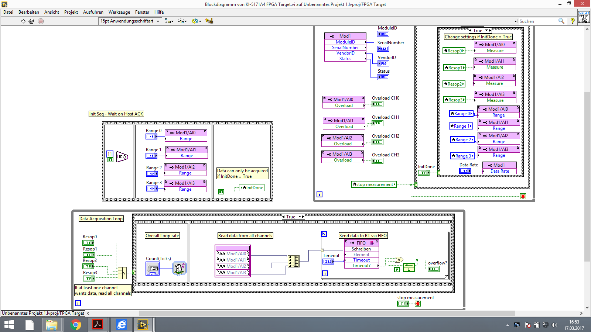The image size is (591, 332).
Task: Click the IRQ interrupt node
Action: point(122,157)
